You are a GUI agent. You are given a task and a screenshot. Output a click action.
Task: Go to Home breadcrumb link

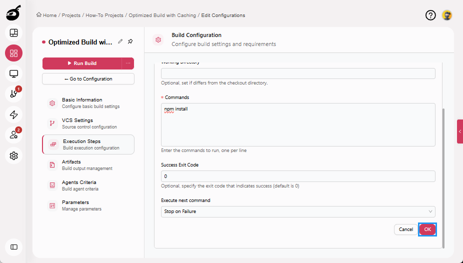49,15
